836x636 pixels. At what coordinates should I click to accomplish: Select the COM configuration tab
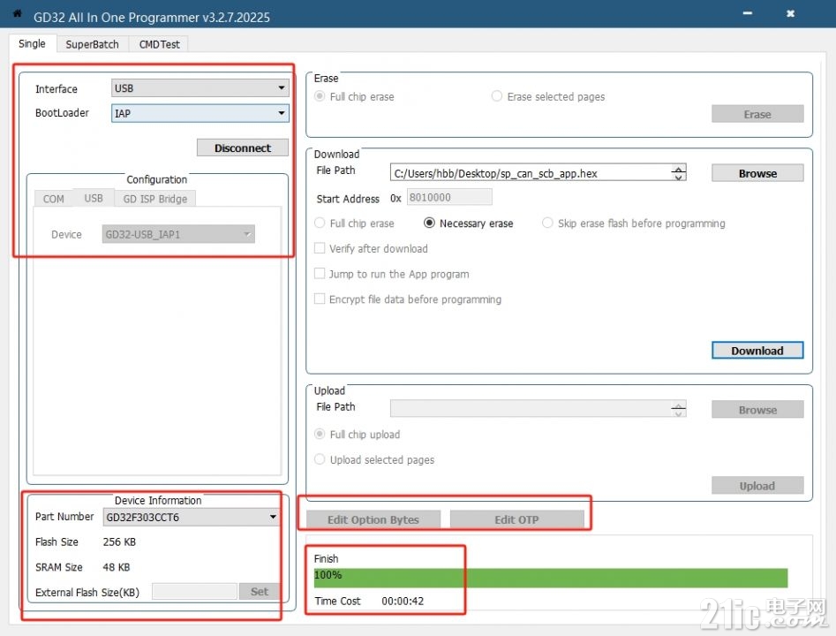pos(53,199)
